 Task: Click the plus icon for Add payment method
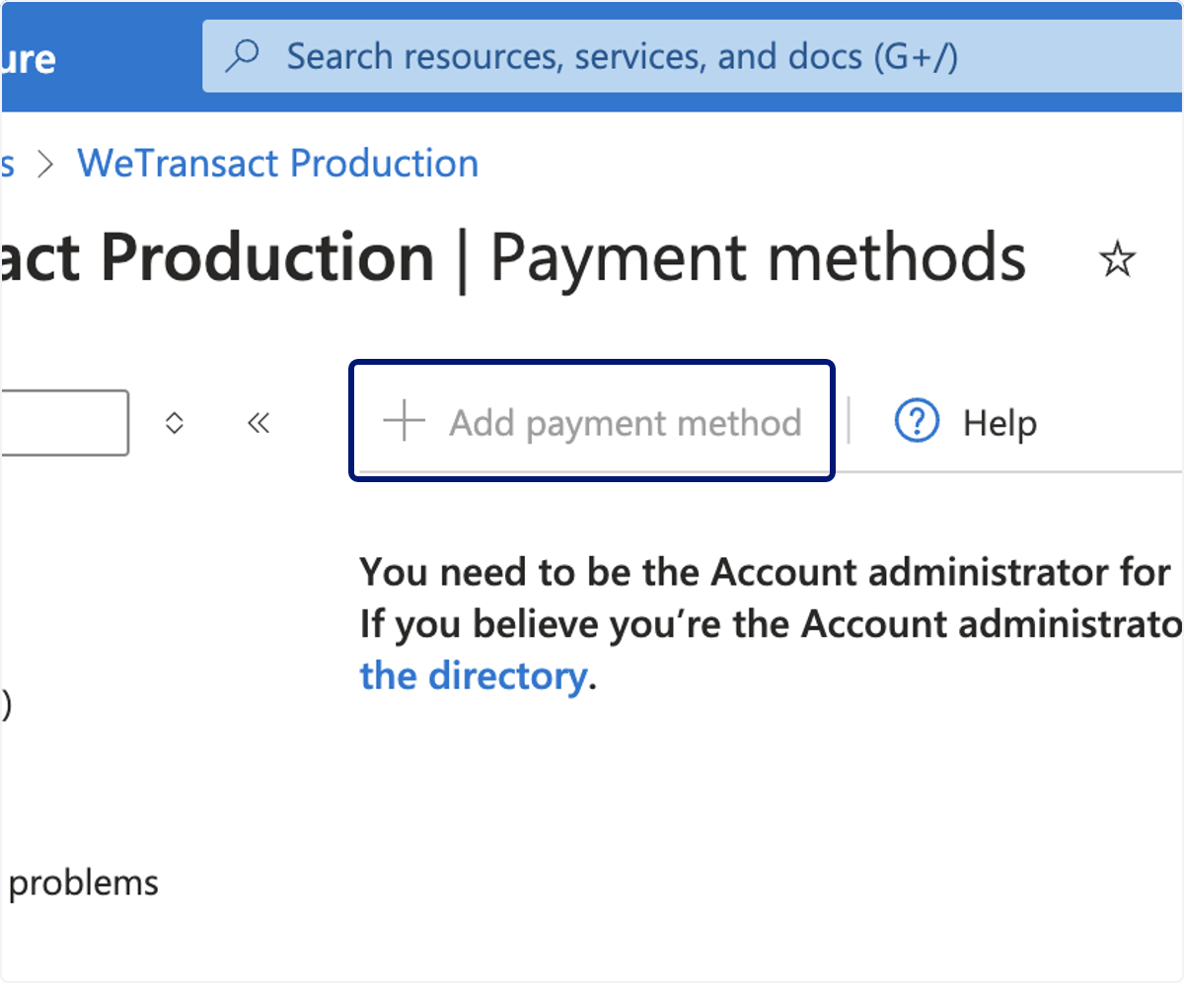tap(404, 422)
